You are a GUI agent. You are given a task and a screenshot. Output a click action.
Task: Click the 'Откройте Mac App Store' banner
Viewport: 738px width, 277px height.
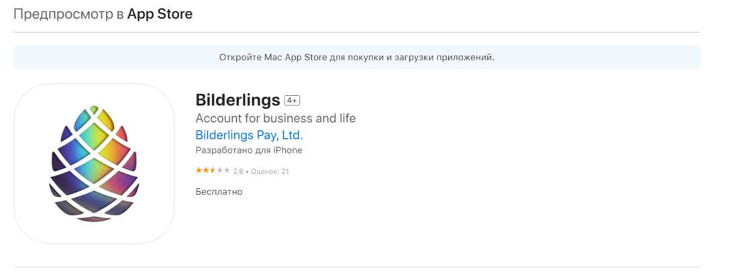point(356,58)
